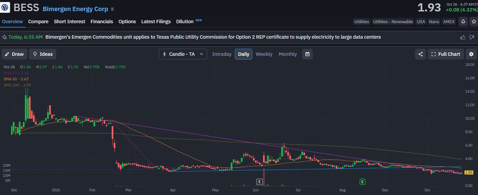The height and width of the screenshot is (195, 478).
Task: Switch chart to Weekly timeframe
Action: tap(264, 54)
